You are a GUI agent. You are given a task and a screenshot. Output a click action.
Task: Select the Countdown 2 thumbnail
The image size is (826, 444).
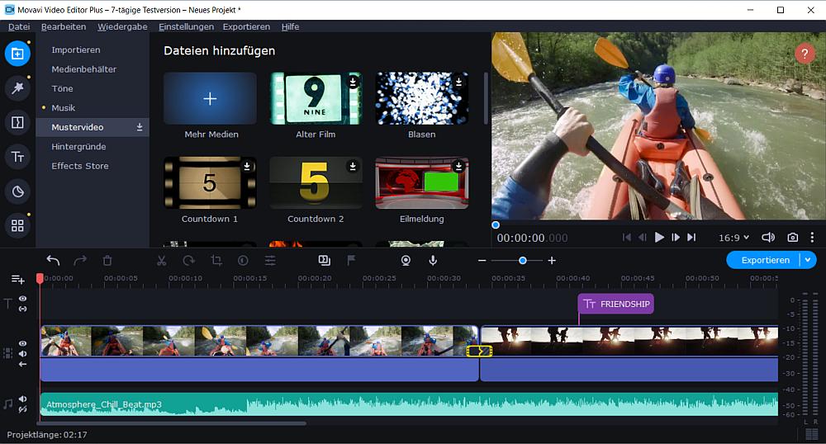(x=316, y=182)
